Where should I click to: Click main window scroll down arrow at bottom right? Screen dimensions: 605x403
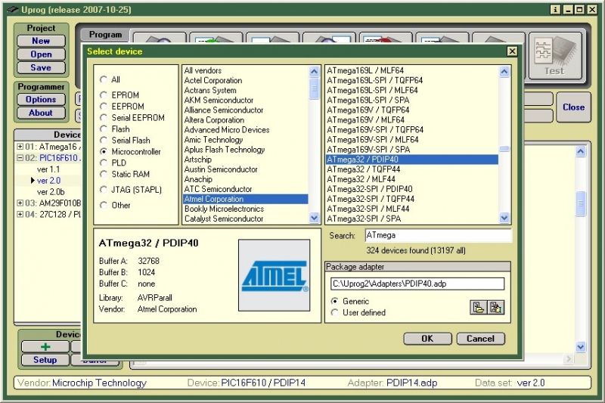[x=581, y=347]
